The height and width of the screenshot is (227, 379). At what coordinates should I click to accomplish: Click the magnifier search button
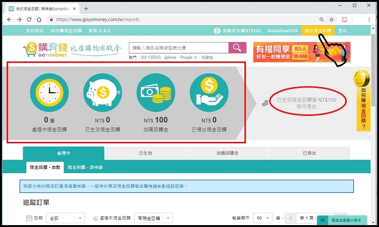tap(236, 48)
